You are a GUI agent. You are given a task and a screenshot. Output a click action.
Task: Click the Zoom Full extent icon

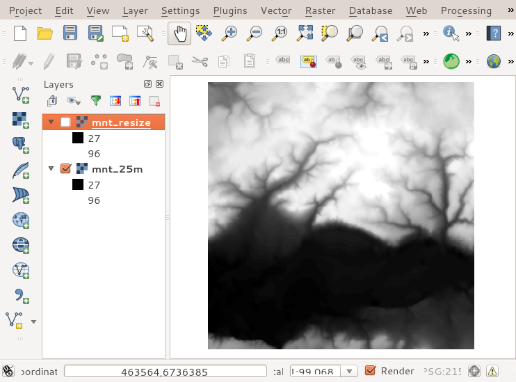305,33
